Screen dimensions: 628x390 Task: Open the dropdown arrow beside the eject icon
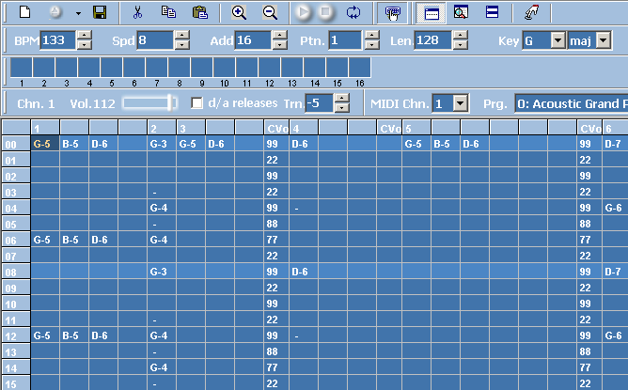[79, 13]
